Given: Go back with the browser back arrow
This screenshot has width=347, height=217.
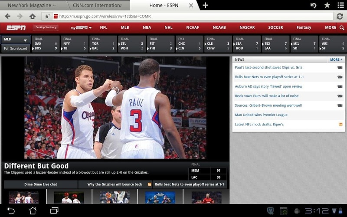Looking at the screenshot, I should click(x=8, y=16).
